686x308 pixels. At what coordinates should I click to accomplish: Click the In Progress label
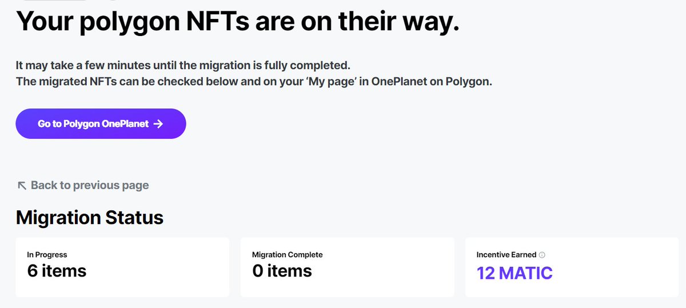[47, 255]
